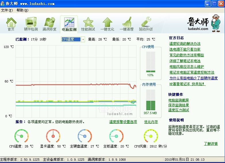The height and width of the screenshot is (163, 225).
Task: Click 主设备库版本: 1.0.9.1225 status text
Action: (x=64, y=160)
